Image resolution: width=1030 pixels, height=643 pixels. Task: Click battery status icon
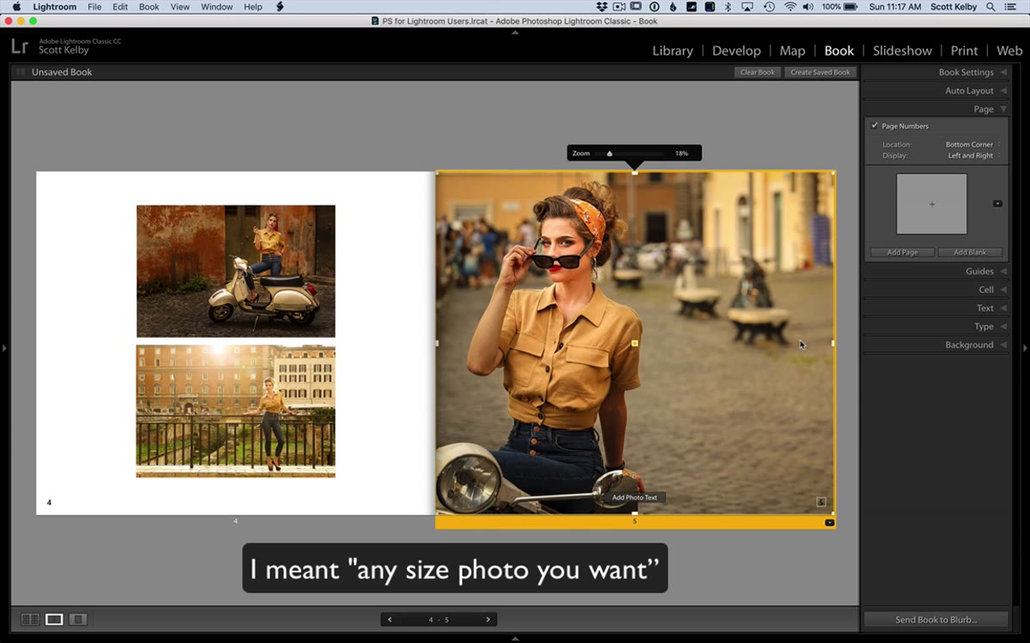coord(851,7)
